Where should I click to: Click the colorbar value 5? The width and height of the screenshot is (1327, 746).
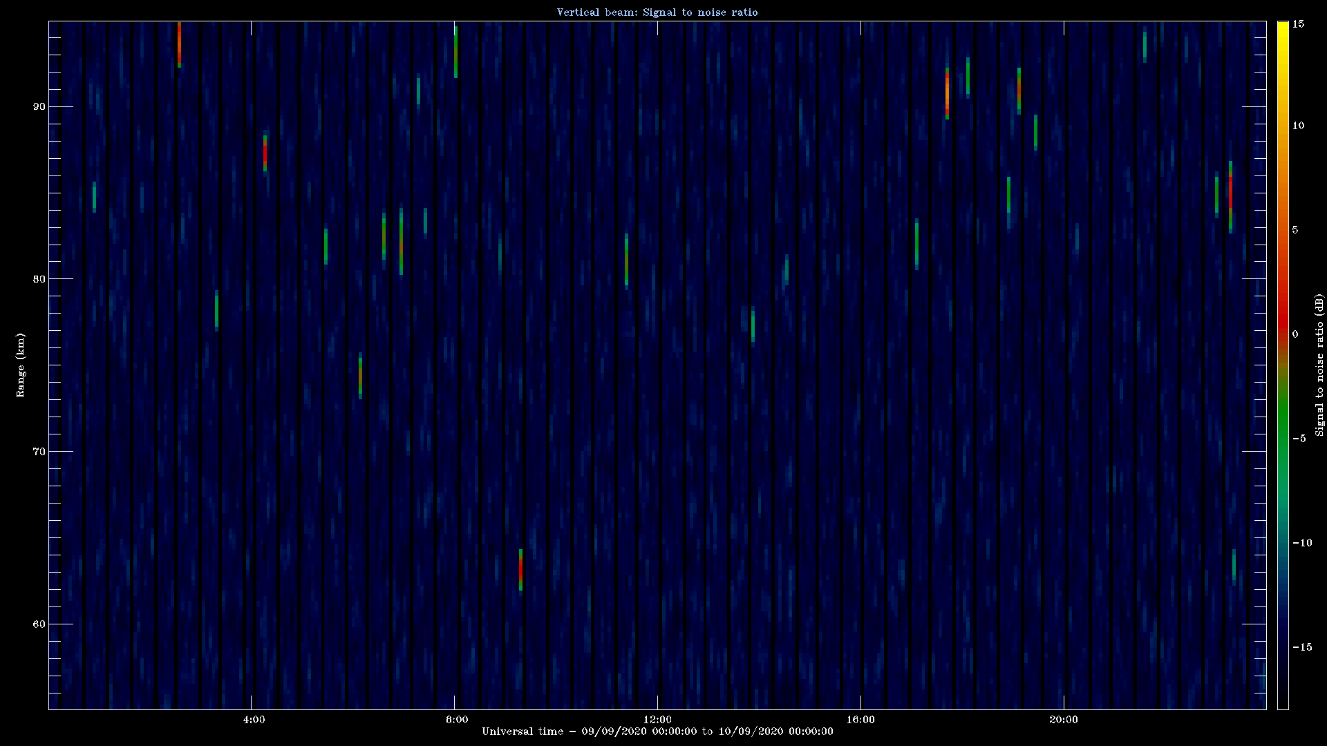pos(1295,230)
